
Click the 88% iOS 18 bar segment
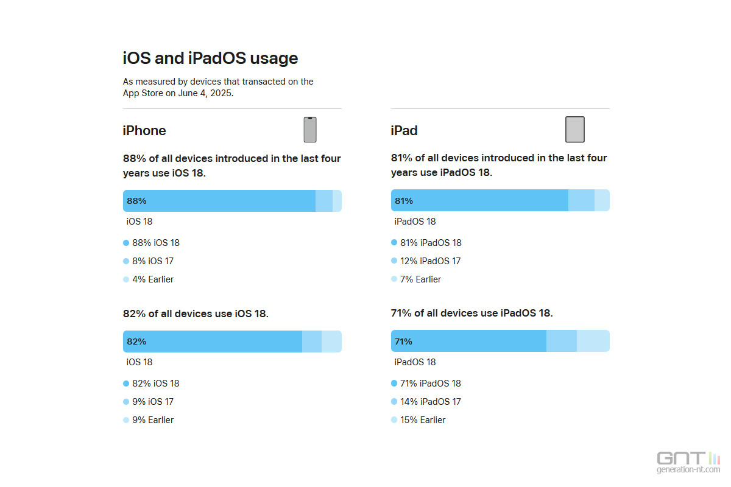(219, 201)
